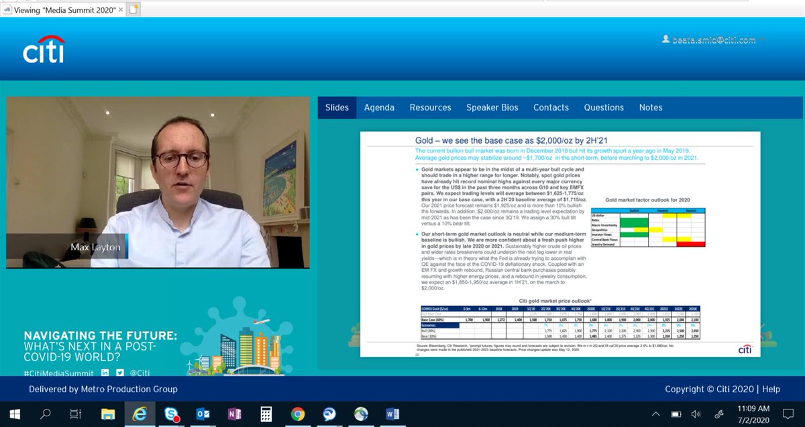Open the Windows Start menu
The image size is (805, 427).
click(14, 414)
